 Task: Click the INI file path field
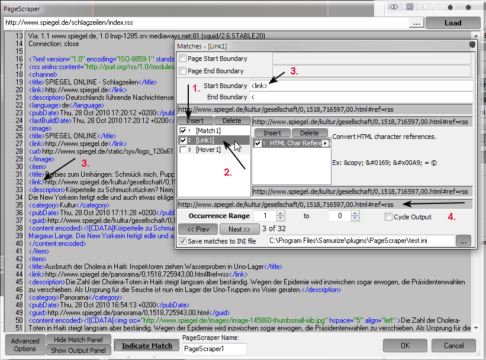click(x=361, y=241)
